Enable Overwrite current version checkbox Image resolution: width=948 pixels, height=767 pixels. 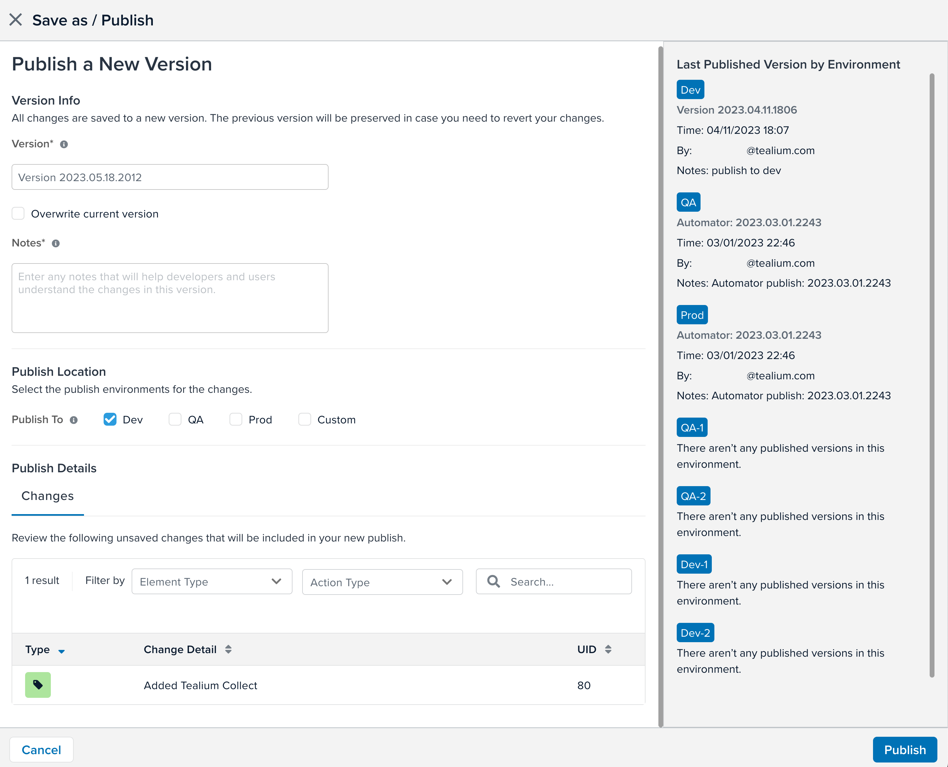[x=18, y=213]
